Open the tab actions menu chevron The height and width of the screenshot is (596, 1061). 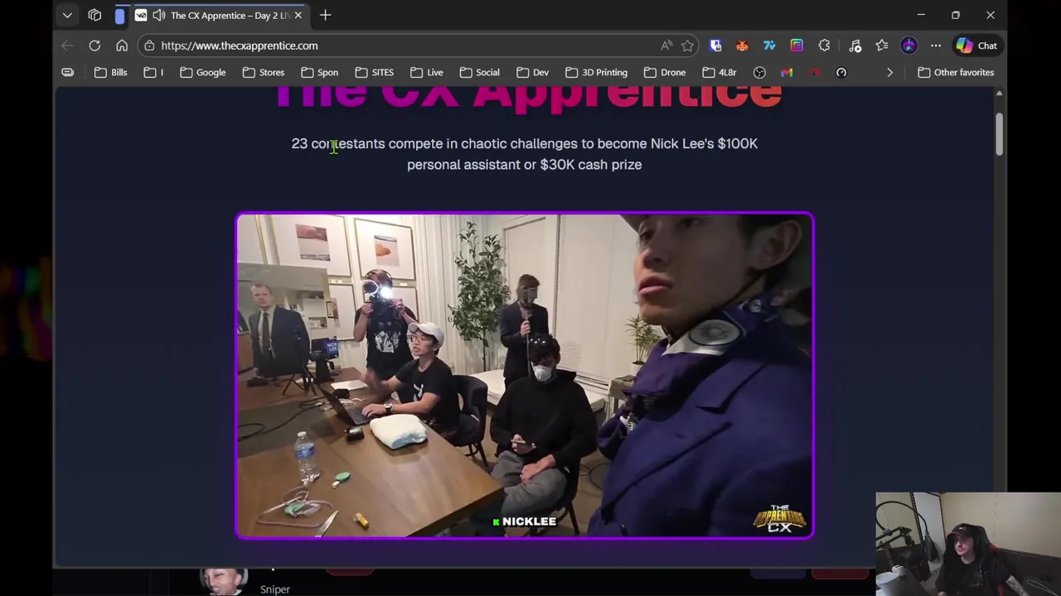(67, 15)
